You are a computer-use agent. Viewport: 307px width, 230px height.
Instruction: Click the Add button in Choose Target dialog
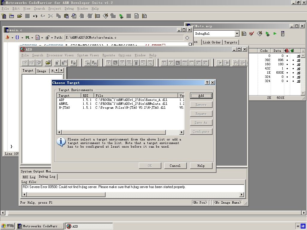(201, 96)
